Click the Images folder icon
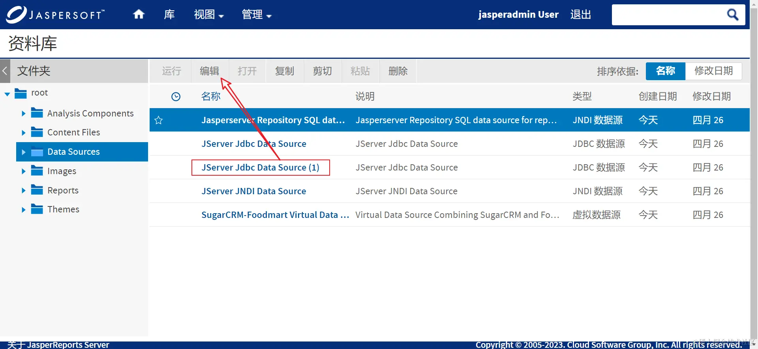Viewport: 758px width, 349px height. point(37,171)
